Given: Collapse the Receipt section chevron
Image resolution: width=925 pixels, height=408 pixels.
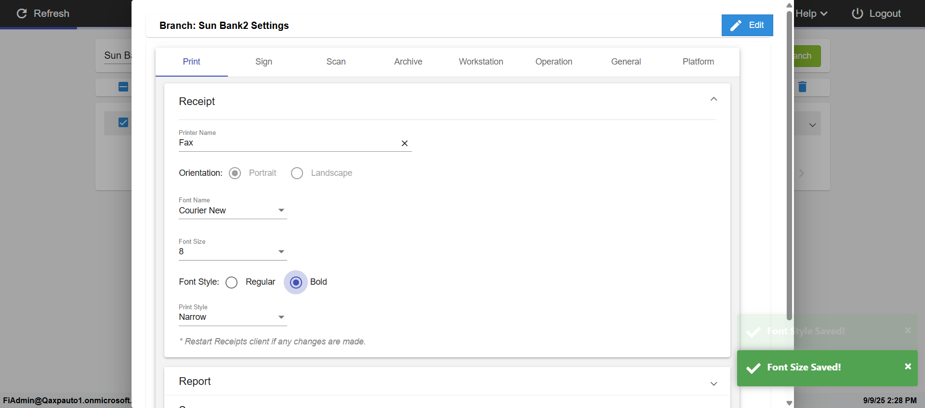Looking at the screenshot, I should [714, 99].
